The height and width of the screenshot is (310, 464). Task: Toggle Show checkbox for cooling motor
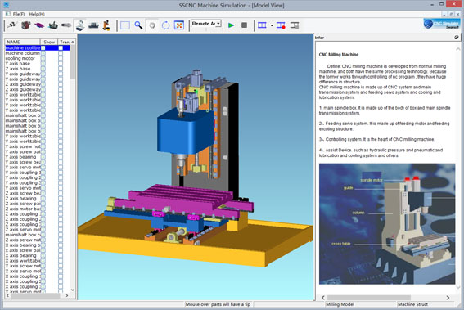point(43,58)
